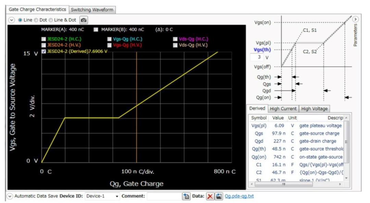Image resolution: width=370 pixels, height=203 pixels.
Task: Enable the MARKER(B) checkbox
Action: point(96,30)
